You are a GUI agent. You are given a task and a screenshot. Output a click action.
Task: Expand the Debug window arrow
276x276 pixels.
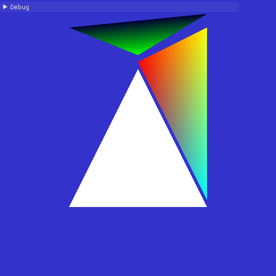pos(5,7)
